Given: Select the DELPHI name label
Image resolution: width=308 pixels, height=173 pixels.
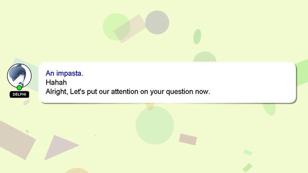Looking at the screenshot, I should click(x=19, y=94).
